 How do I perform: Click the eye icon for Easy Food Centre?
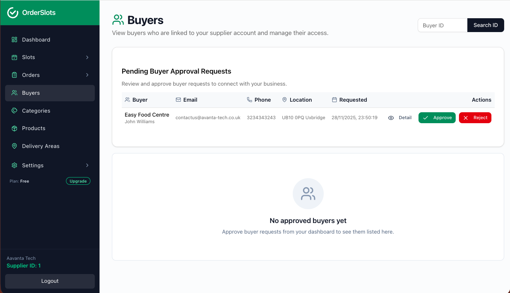coord(391,118)
